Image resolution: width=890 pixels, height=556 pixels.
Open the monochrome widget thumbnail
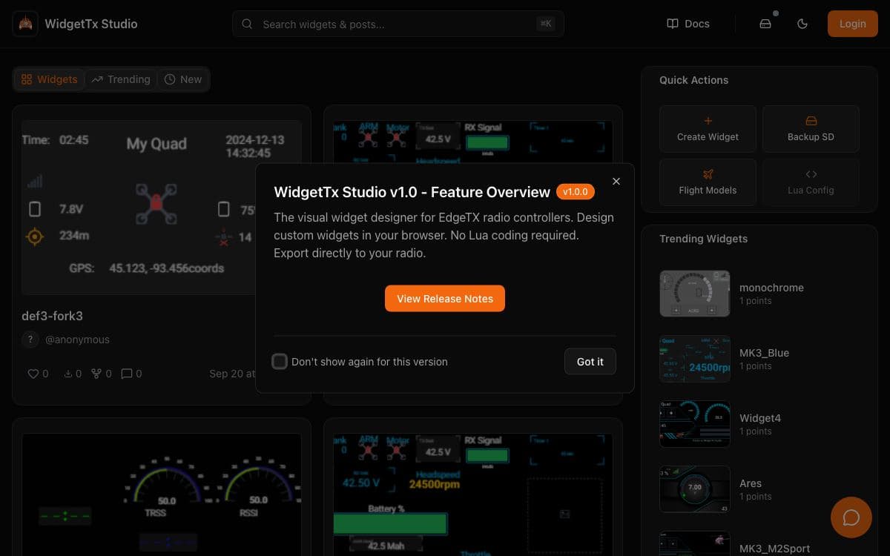[695, 294]
